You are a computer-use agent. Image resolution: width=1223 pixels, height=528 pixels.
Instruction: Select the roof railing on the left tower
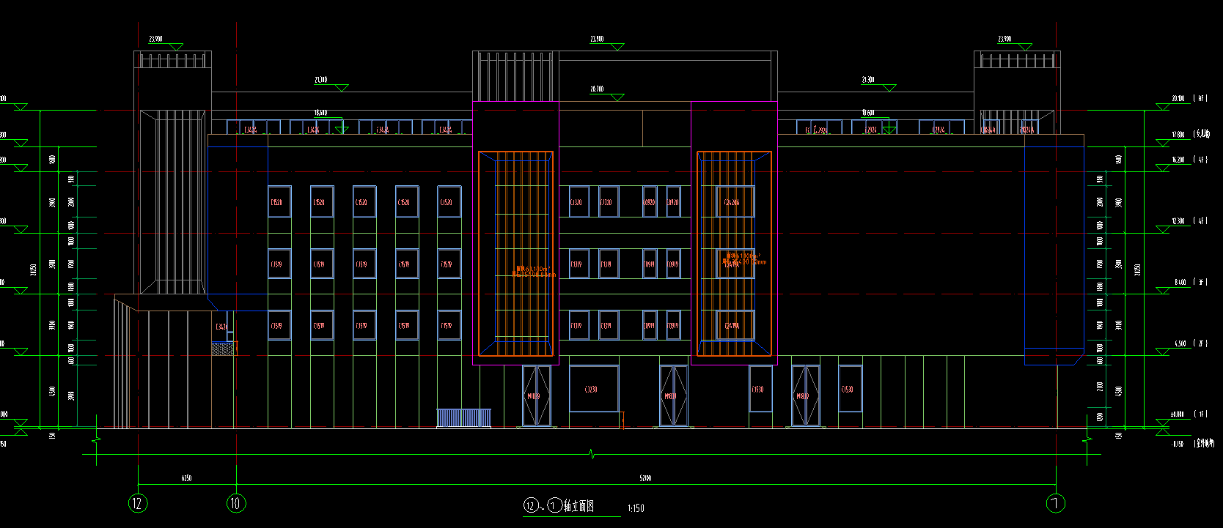(172, 61)
